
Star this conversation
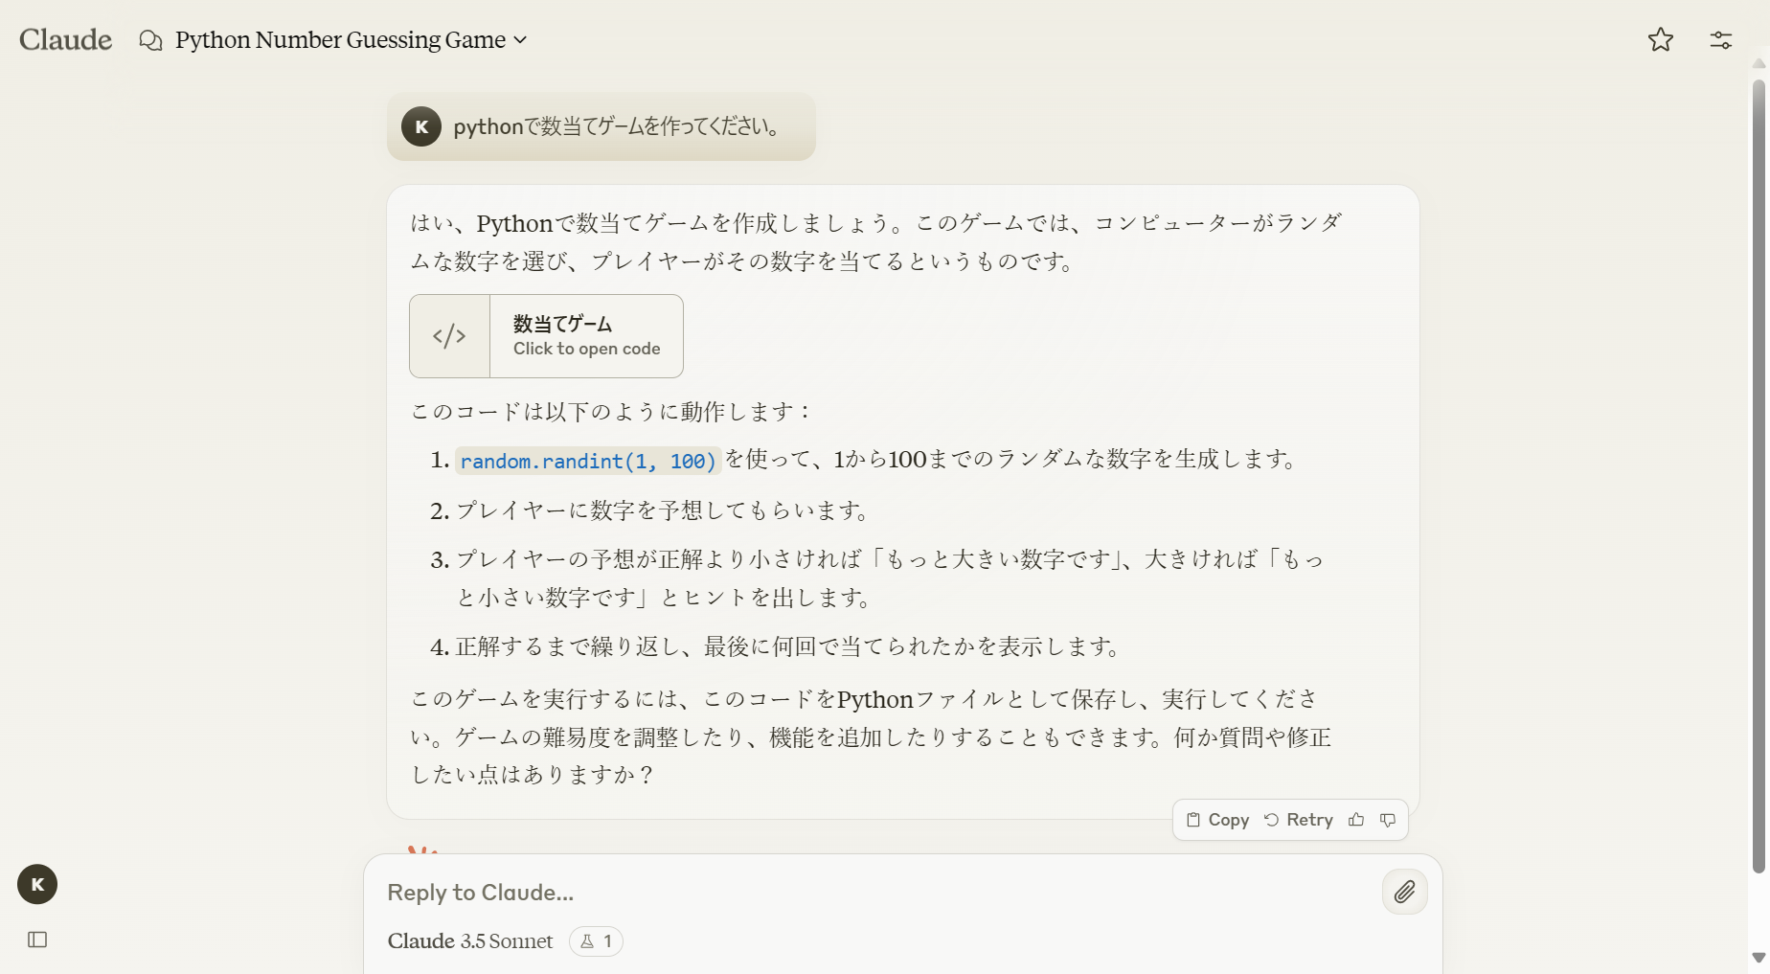[1660, 39]
